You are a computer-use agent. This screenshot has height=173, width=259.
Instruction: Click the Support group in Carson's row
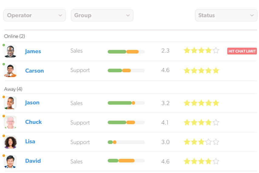coord(80,70)
